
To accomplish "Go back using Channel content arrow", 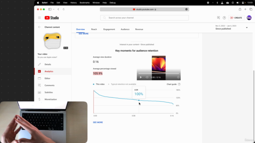I will pyautogui.click(x=39, y=27).
